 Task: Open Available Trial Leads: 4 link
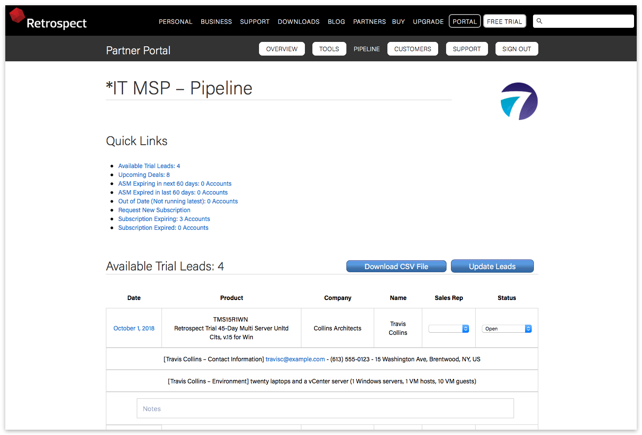149,166
